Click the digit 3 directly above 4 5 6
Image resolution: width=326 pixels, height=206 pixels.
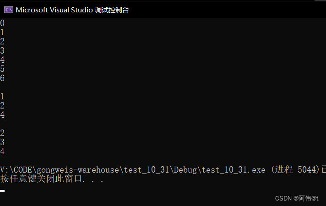[x=2, y=50]
